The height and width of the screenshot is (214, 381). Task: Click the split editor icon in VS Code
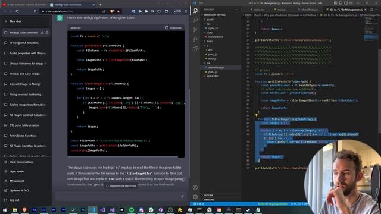point(371,10)
